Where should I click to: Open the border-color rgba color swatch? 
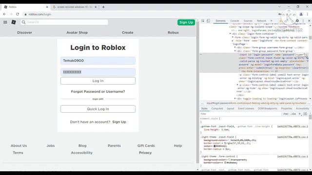225,143
